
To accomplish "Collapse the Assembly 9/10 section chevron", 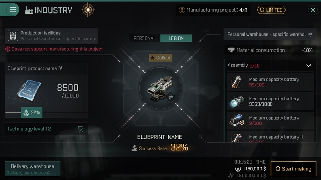I will pyautogui.click(x=309, y=66).
